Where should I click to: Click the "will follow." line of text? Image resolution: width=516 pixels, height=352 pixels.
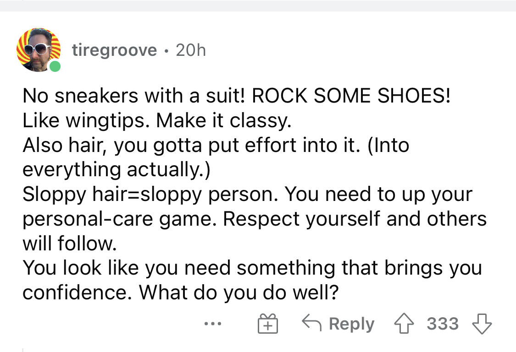point(69,244)
